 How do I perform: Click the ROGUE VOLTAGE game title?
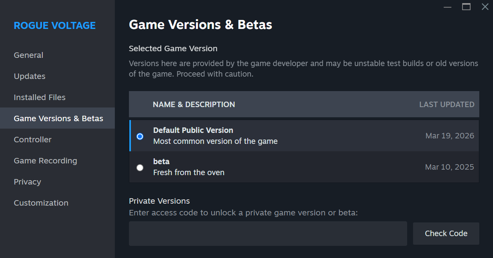55,25
